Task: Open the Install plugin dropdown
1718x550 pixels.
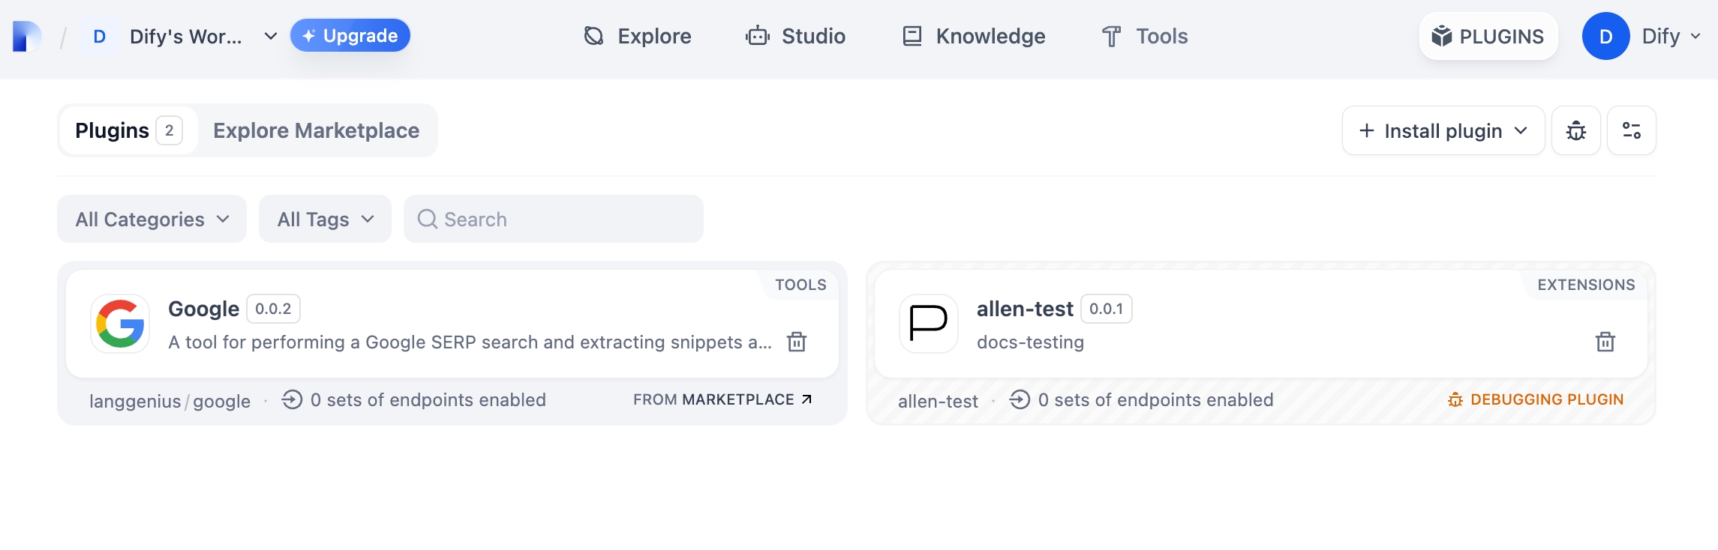Action: (x=1443, y=130)
